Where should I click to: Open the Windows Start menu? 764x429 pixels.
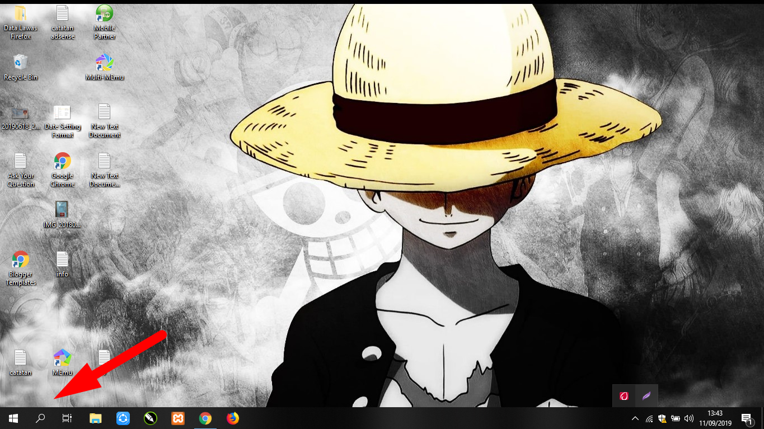[13, 418]
